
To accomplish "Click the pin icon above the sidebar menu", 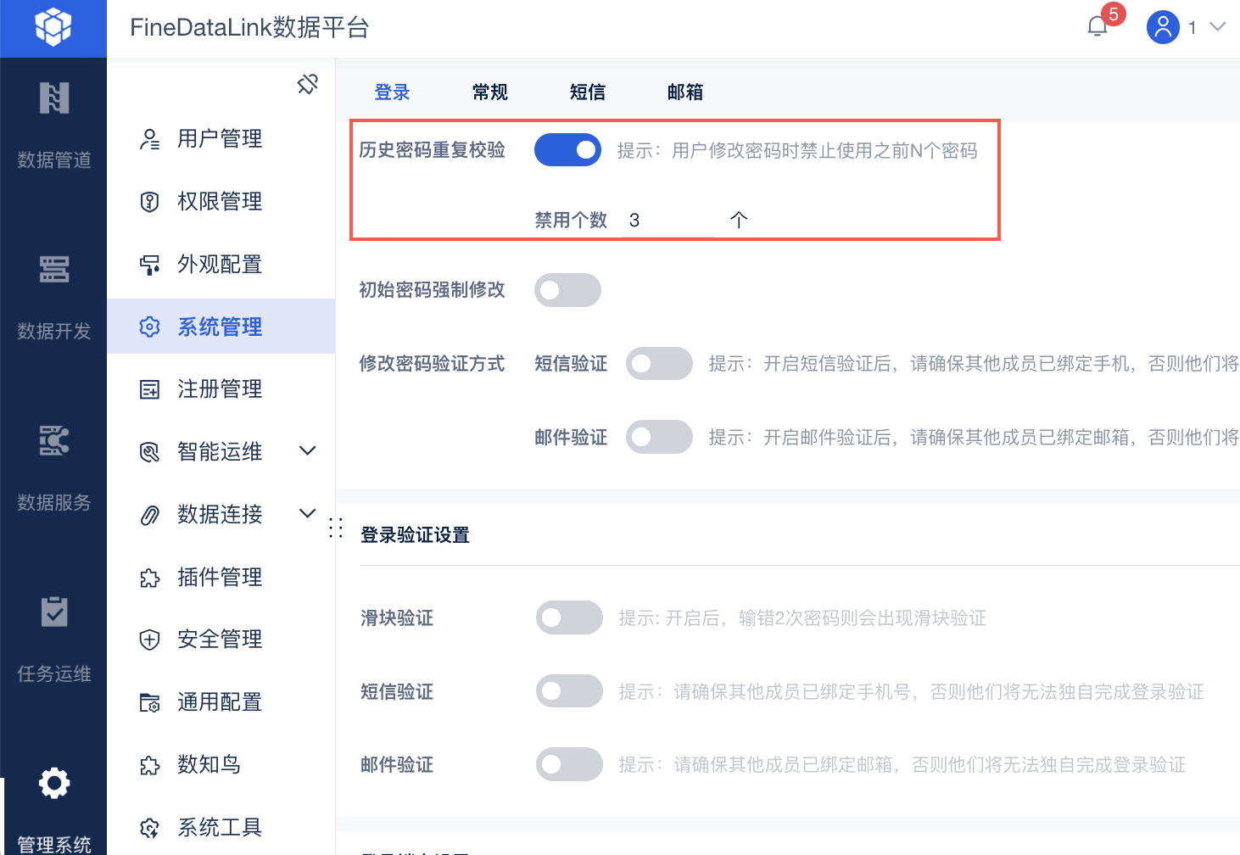I will pyautogui.click(x=307, y=84).
